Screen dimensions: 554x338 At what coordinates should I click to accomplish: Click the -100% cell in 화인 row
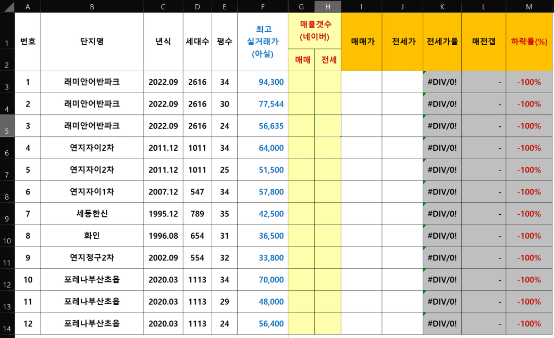(x=529, y=236)
